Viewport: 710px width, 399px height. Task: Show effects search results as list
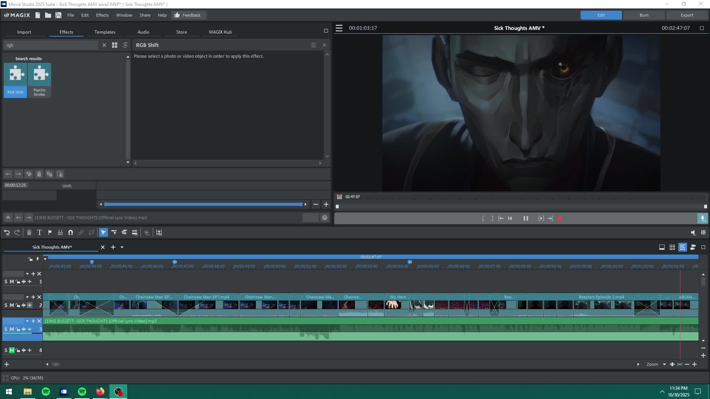coord(125,45)
